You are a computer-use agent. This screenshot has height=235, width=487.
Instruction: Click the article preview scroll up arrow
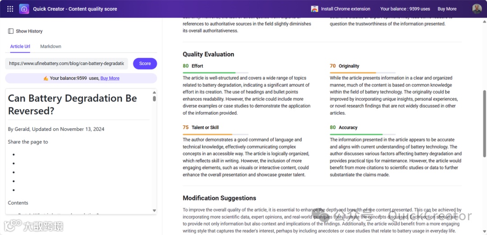[x=154, y=92]
